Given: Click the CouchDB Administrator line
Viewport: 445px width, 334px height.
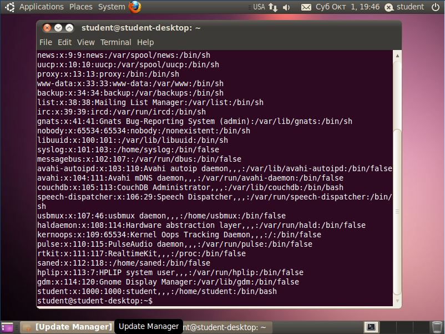Looking at the screenshot, I should [x=190, y=187].
